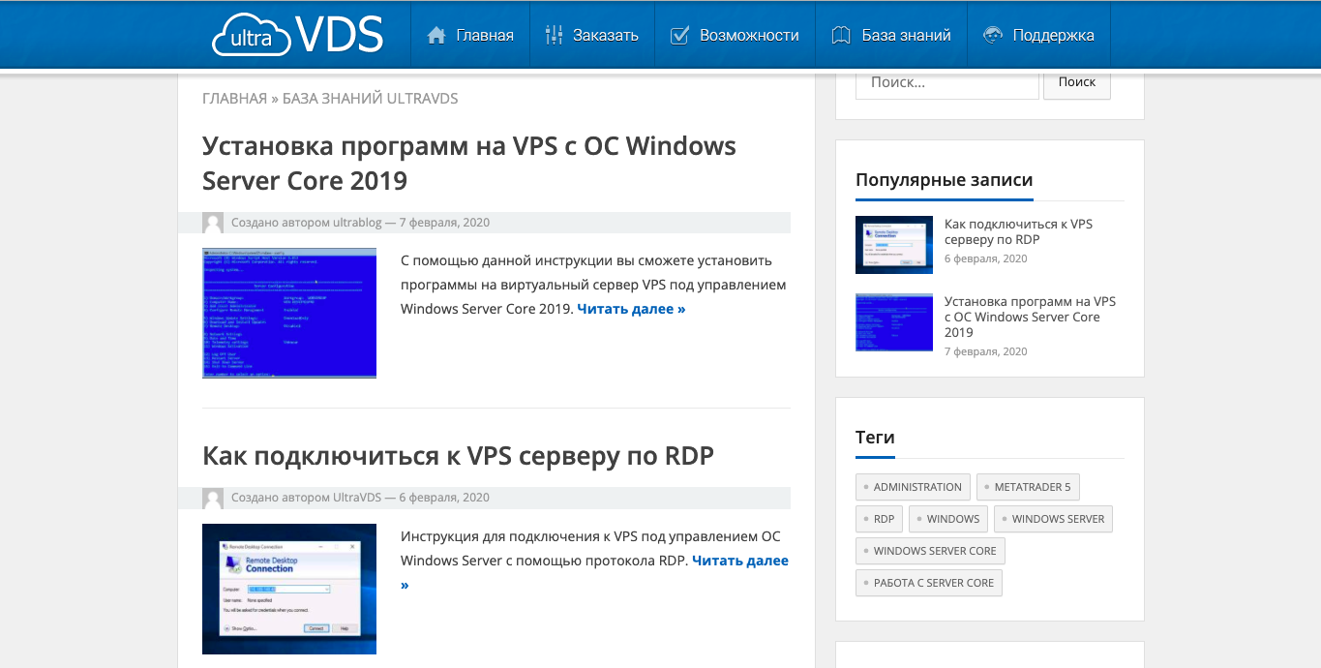This screenshot has width=1321, height=668.
Task: Click the home icon beside Главная
Action: pos(436,35)
